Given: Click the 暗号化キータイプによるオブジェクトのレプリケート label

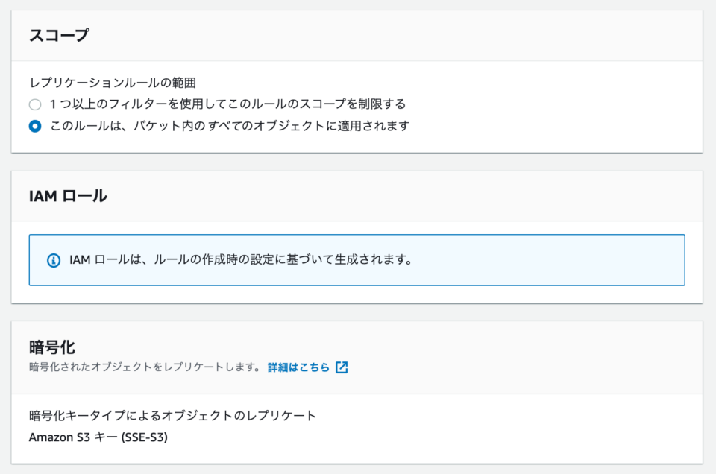Looking at the screenshot, I should tap(172, 416).
